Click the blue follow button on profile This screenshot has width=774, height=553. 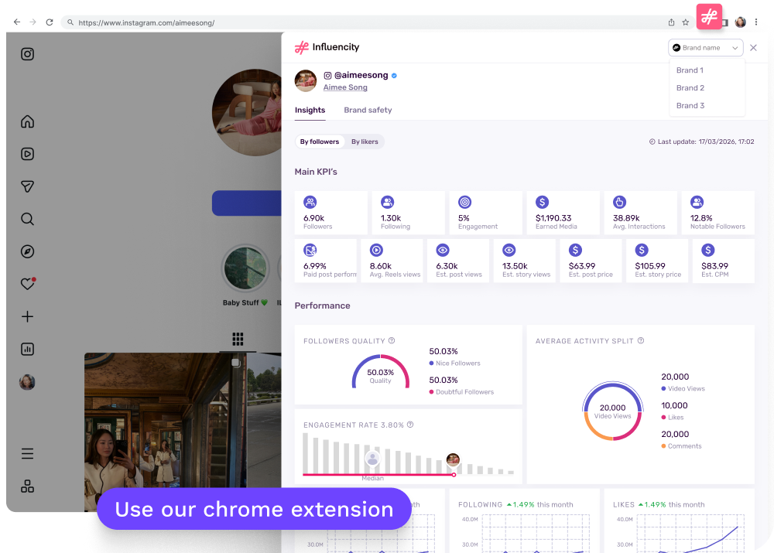pyautogui.click(x=247, y=203)
